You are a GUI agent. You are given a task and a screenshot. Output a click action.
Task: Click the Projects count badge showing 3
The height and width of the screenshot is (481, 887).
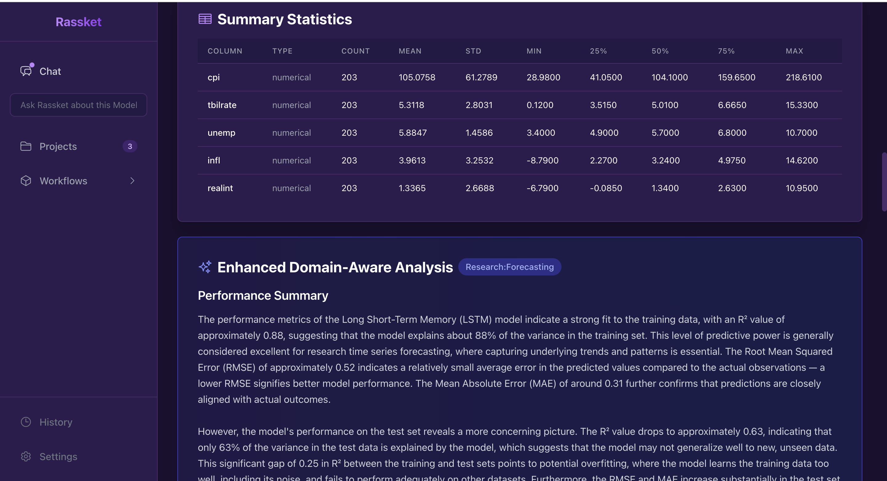coord(130,146)
